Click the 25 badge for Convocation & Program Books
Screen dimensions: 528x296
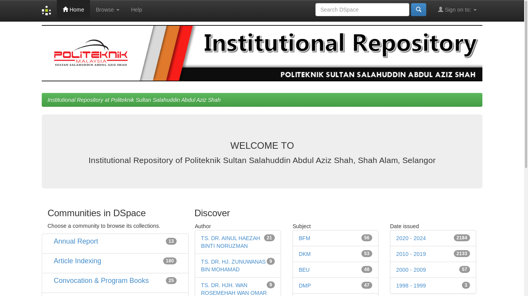171,281
